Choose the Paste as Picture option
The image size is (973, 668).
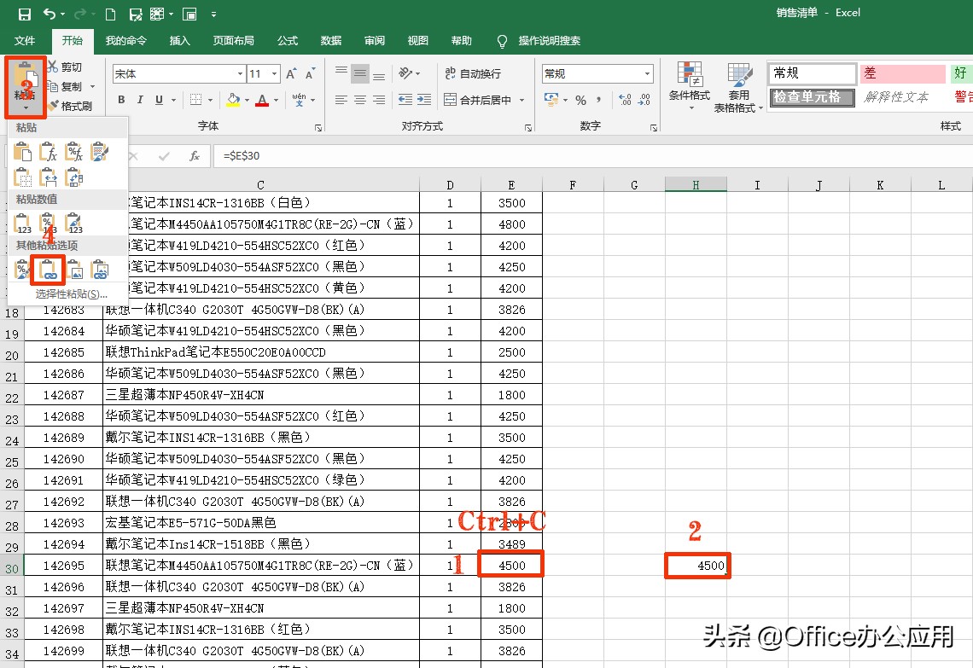pos(74,270)
